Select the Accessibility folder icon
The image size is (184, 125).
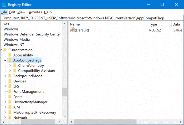[x=10, y=55]
